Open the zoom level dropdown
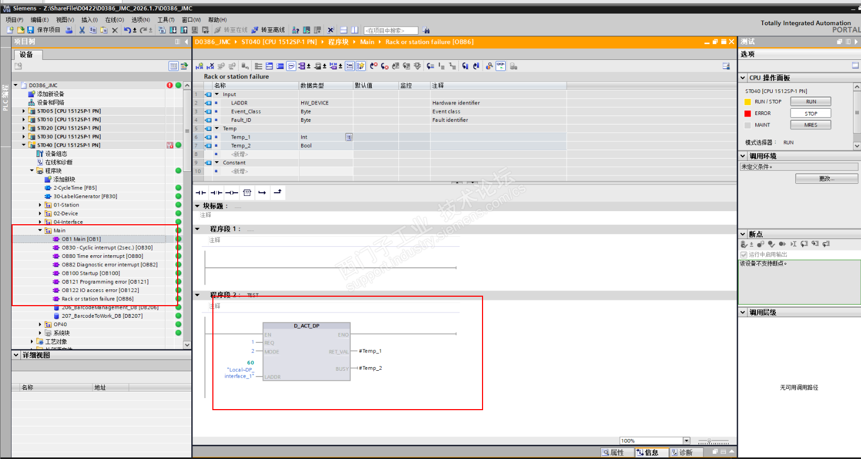Viewport: 861px width, 459px height. click(686, 441)
